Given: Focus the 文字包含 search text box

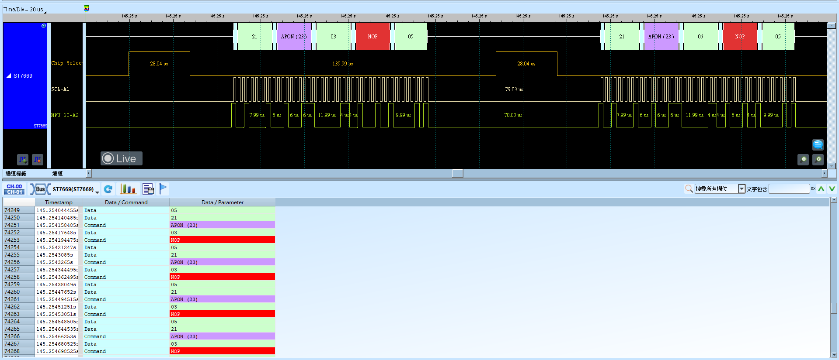Looking at the screenshot, I should tap(789, 189).
